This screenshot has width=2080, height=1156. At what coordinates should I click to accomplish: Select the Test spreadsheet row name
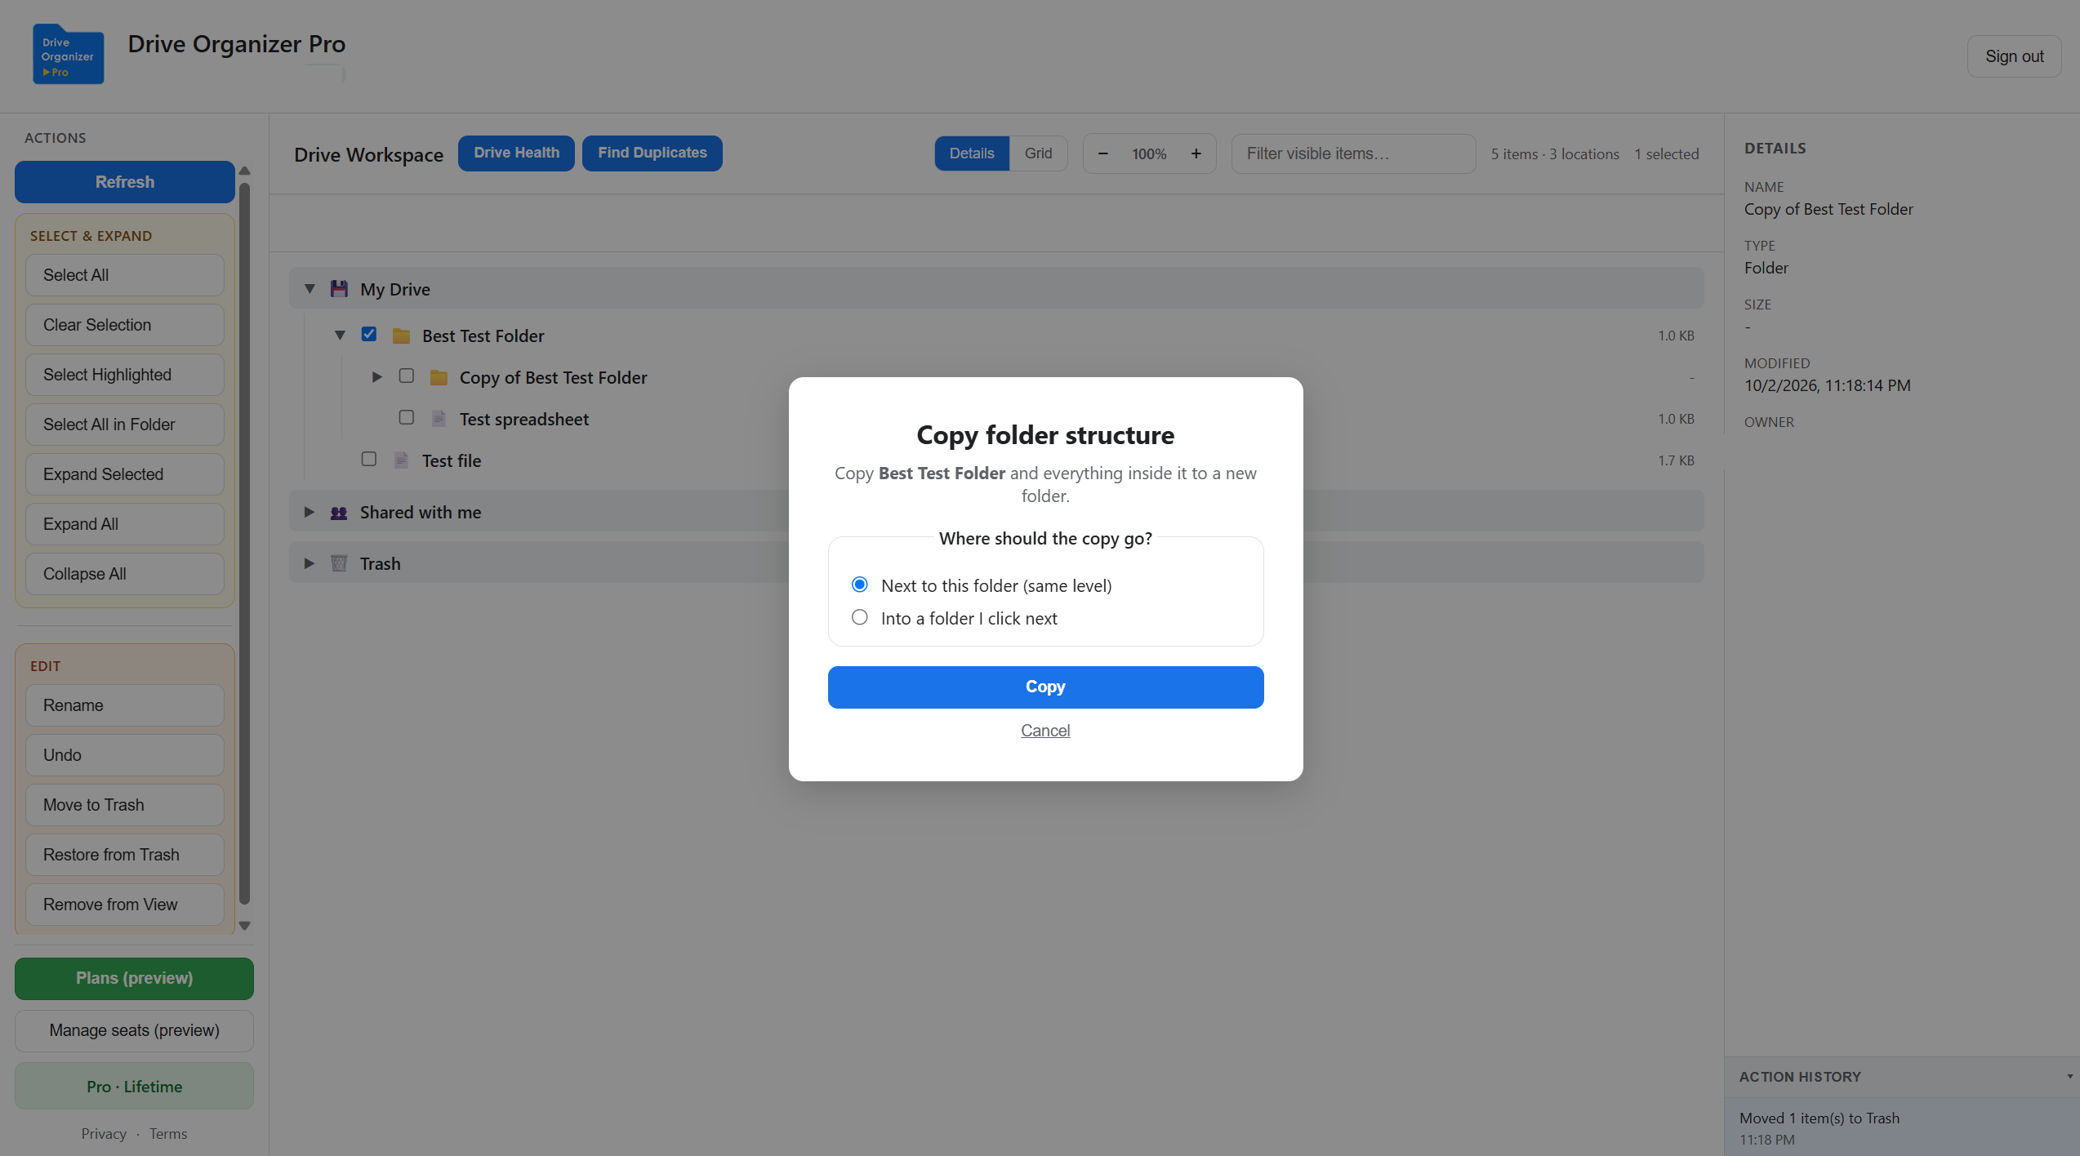[x=523, y=419]
